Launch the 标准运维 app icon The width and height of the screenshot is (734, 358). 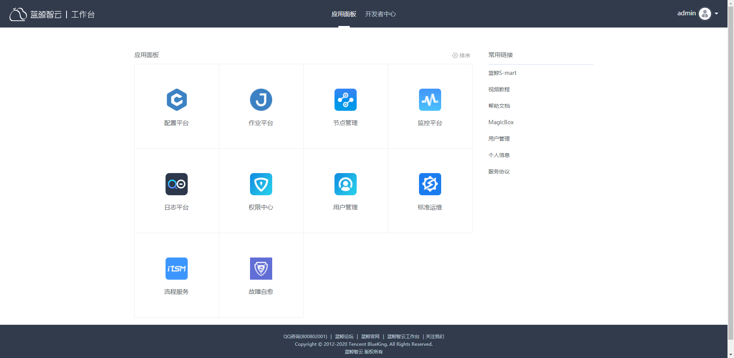[430, 184]
